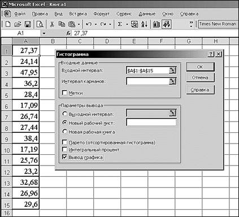Viewport: 239px width, 217px height.
Task: Click the Sort ascending A-Z icon
Action: 145,24
